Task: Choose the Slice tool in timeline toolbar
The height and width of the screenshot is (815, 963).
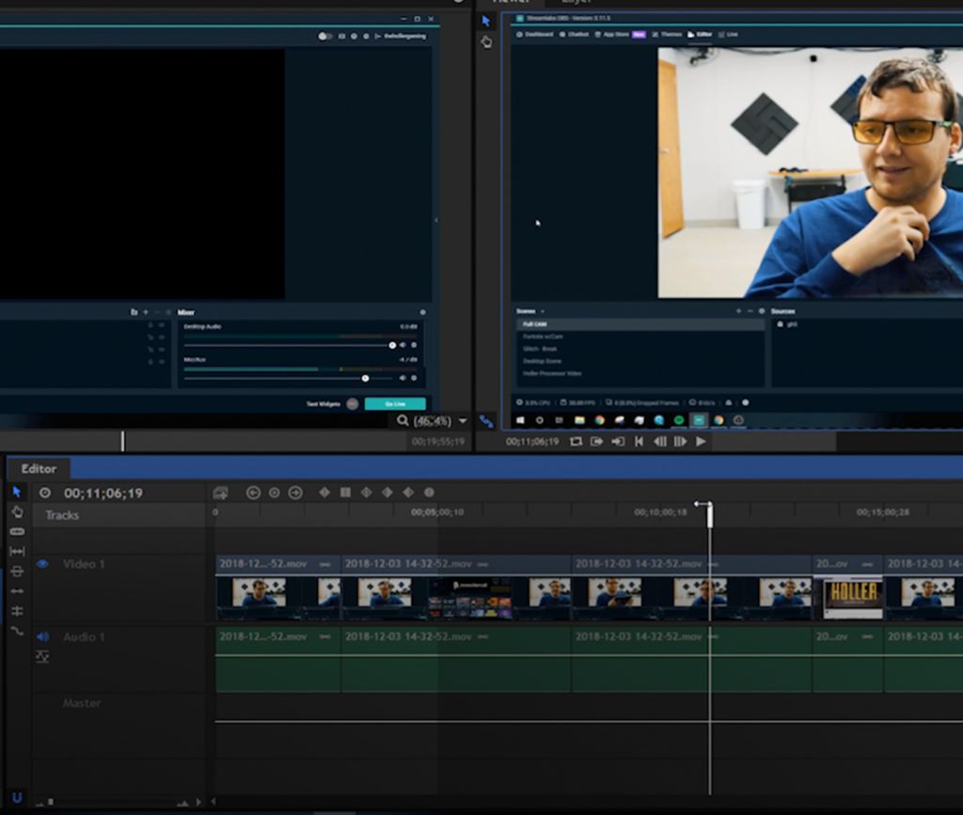Action: tap(16, 531)
